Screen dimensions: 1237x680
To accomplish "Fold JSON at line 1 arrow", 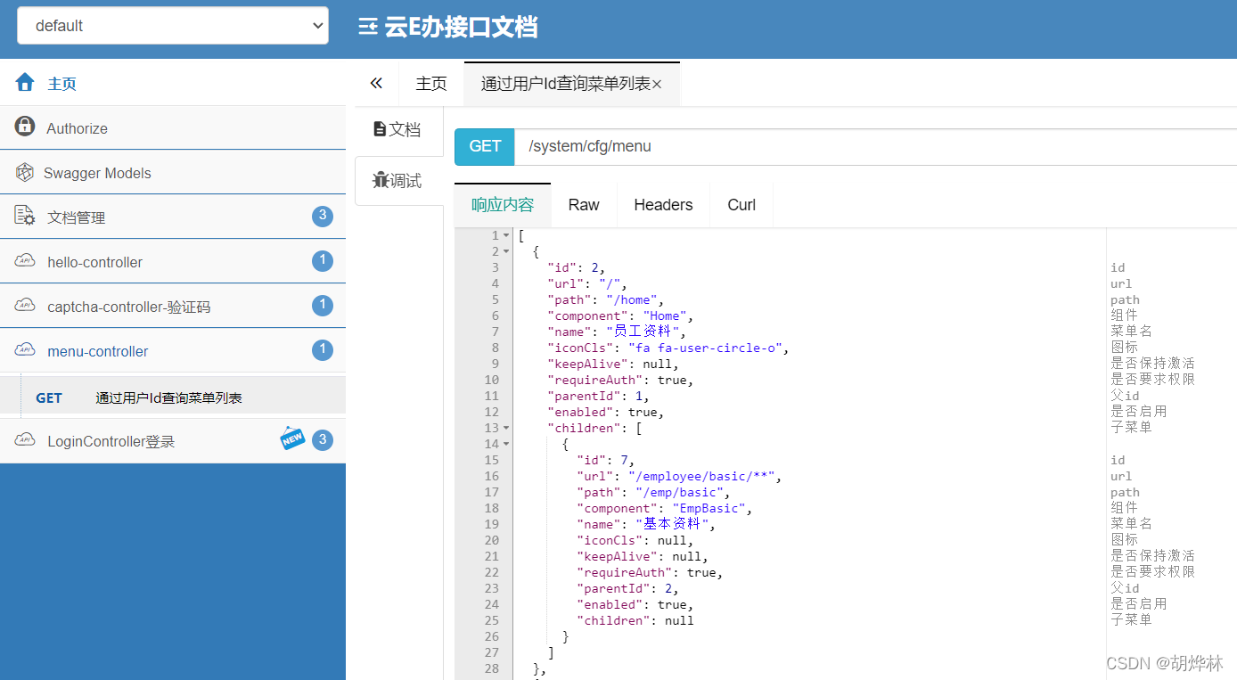I will point(506,236).
